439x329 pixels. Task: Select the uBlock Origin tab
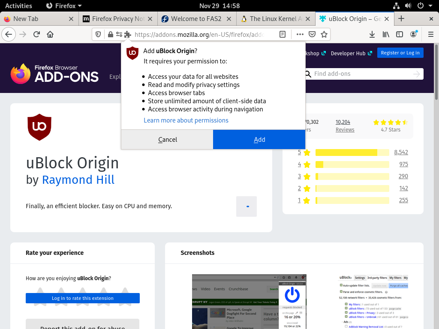355,19
